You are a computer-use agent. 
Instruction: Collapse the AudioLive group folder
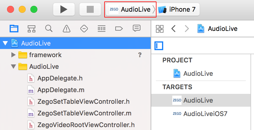[13, 67]
